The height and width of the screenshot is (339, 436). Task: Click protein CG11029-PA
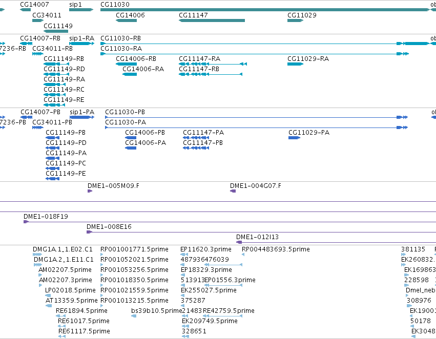click(x=295, y=138)
